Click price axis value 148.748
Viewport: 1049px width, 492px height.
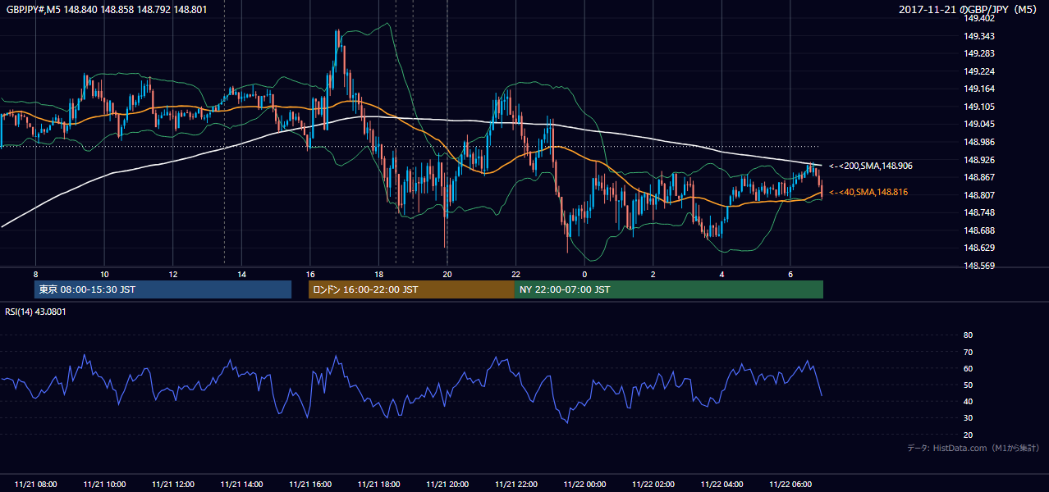[x=978, y=213]
